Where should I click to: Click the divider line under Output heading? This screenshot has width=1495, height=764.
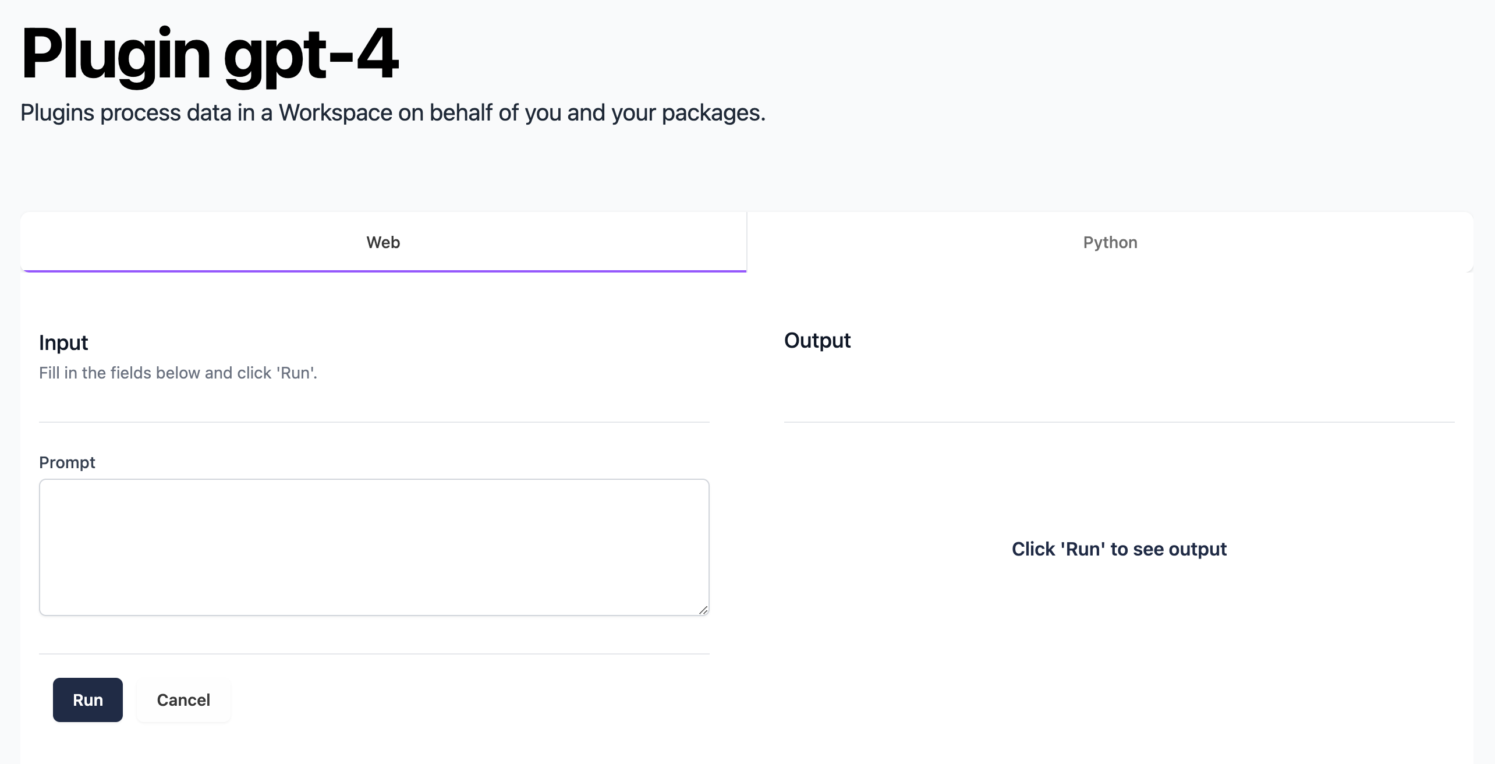click(1119, 422)
